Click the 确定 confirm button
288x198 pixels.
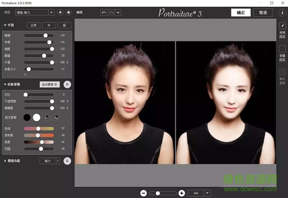(x=240, y=12)
